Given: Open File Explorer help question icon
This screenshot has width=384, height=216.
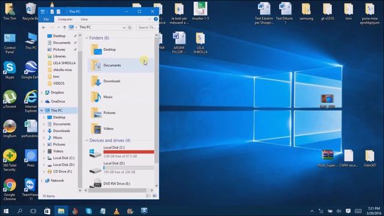Looking at the screenshot, I should pos(156,19).
